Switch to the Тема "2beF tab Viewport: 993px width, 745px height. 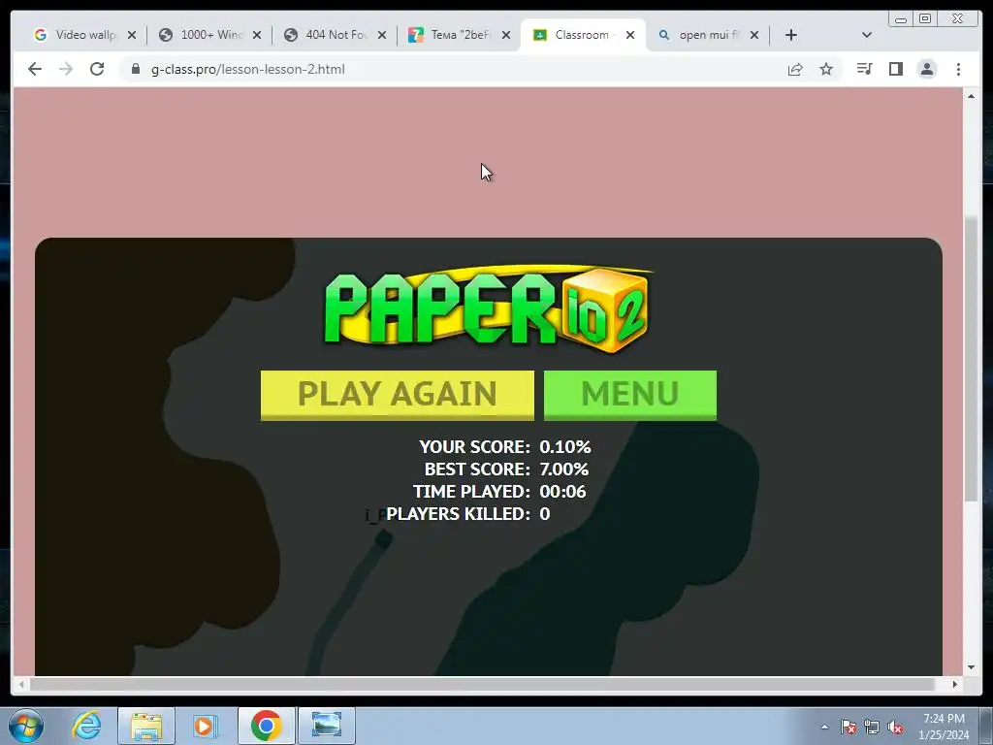click(452, 35)
